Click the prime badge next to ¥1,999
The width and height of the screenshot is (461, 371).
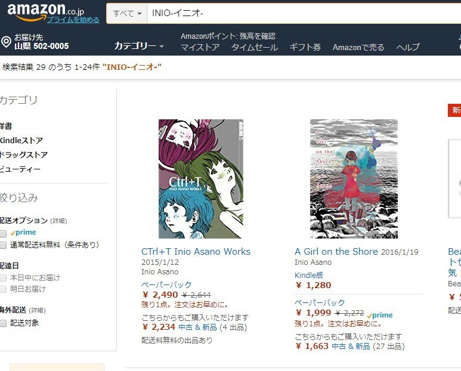click(x=379, y=315)
